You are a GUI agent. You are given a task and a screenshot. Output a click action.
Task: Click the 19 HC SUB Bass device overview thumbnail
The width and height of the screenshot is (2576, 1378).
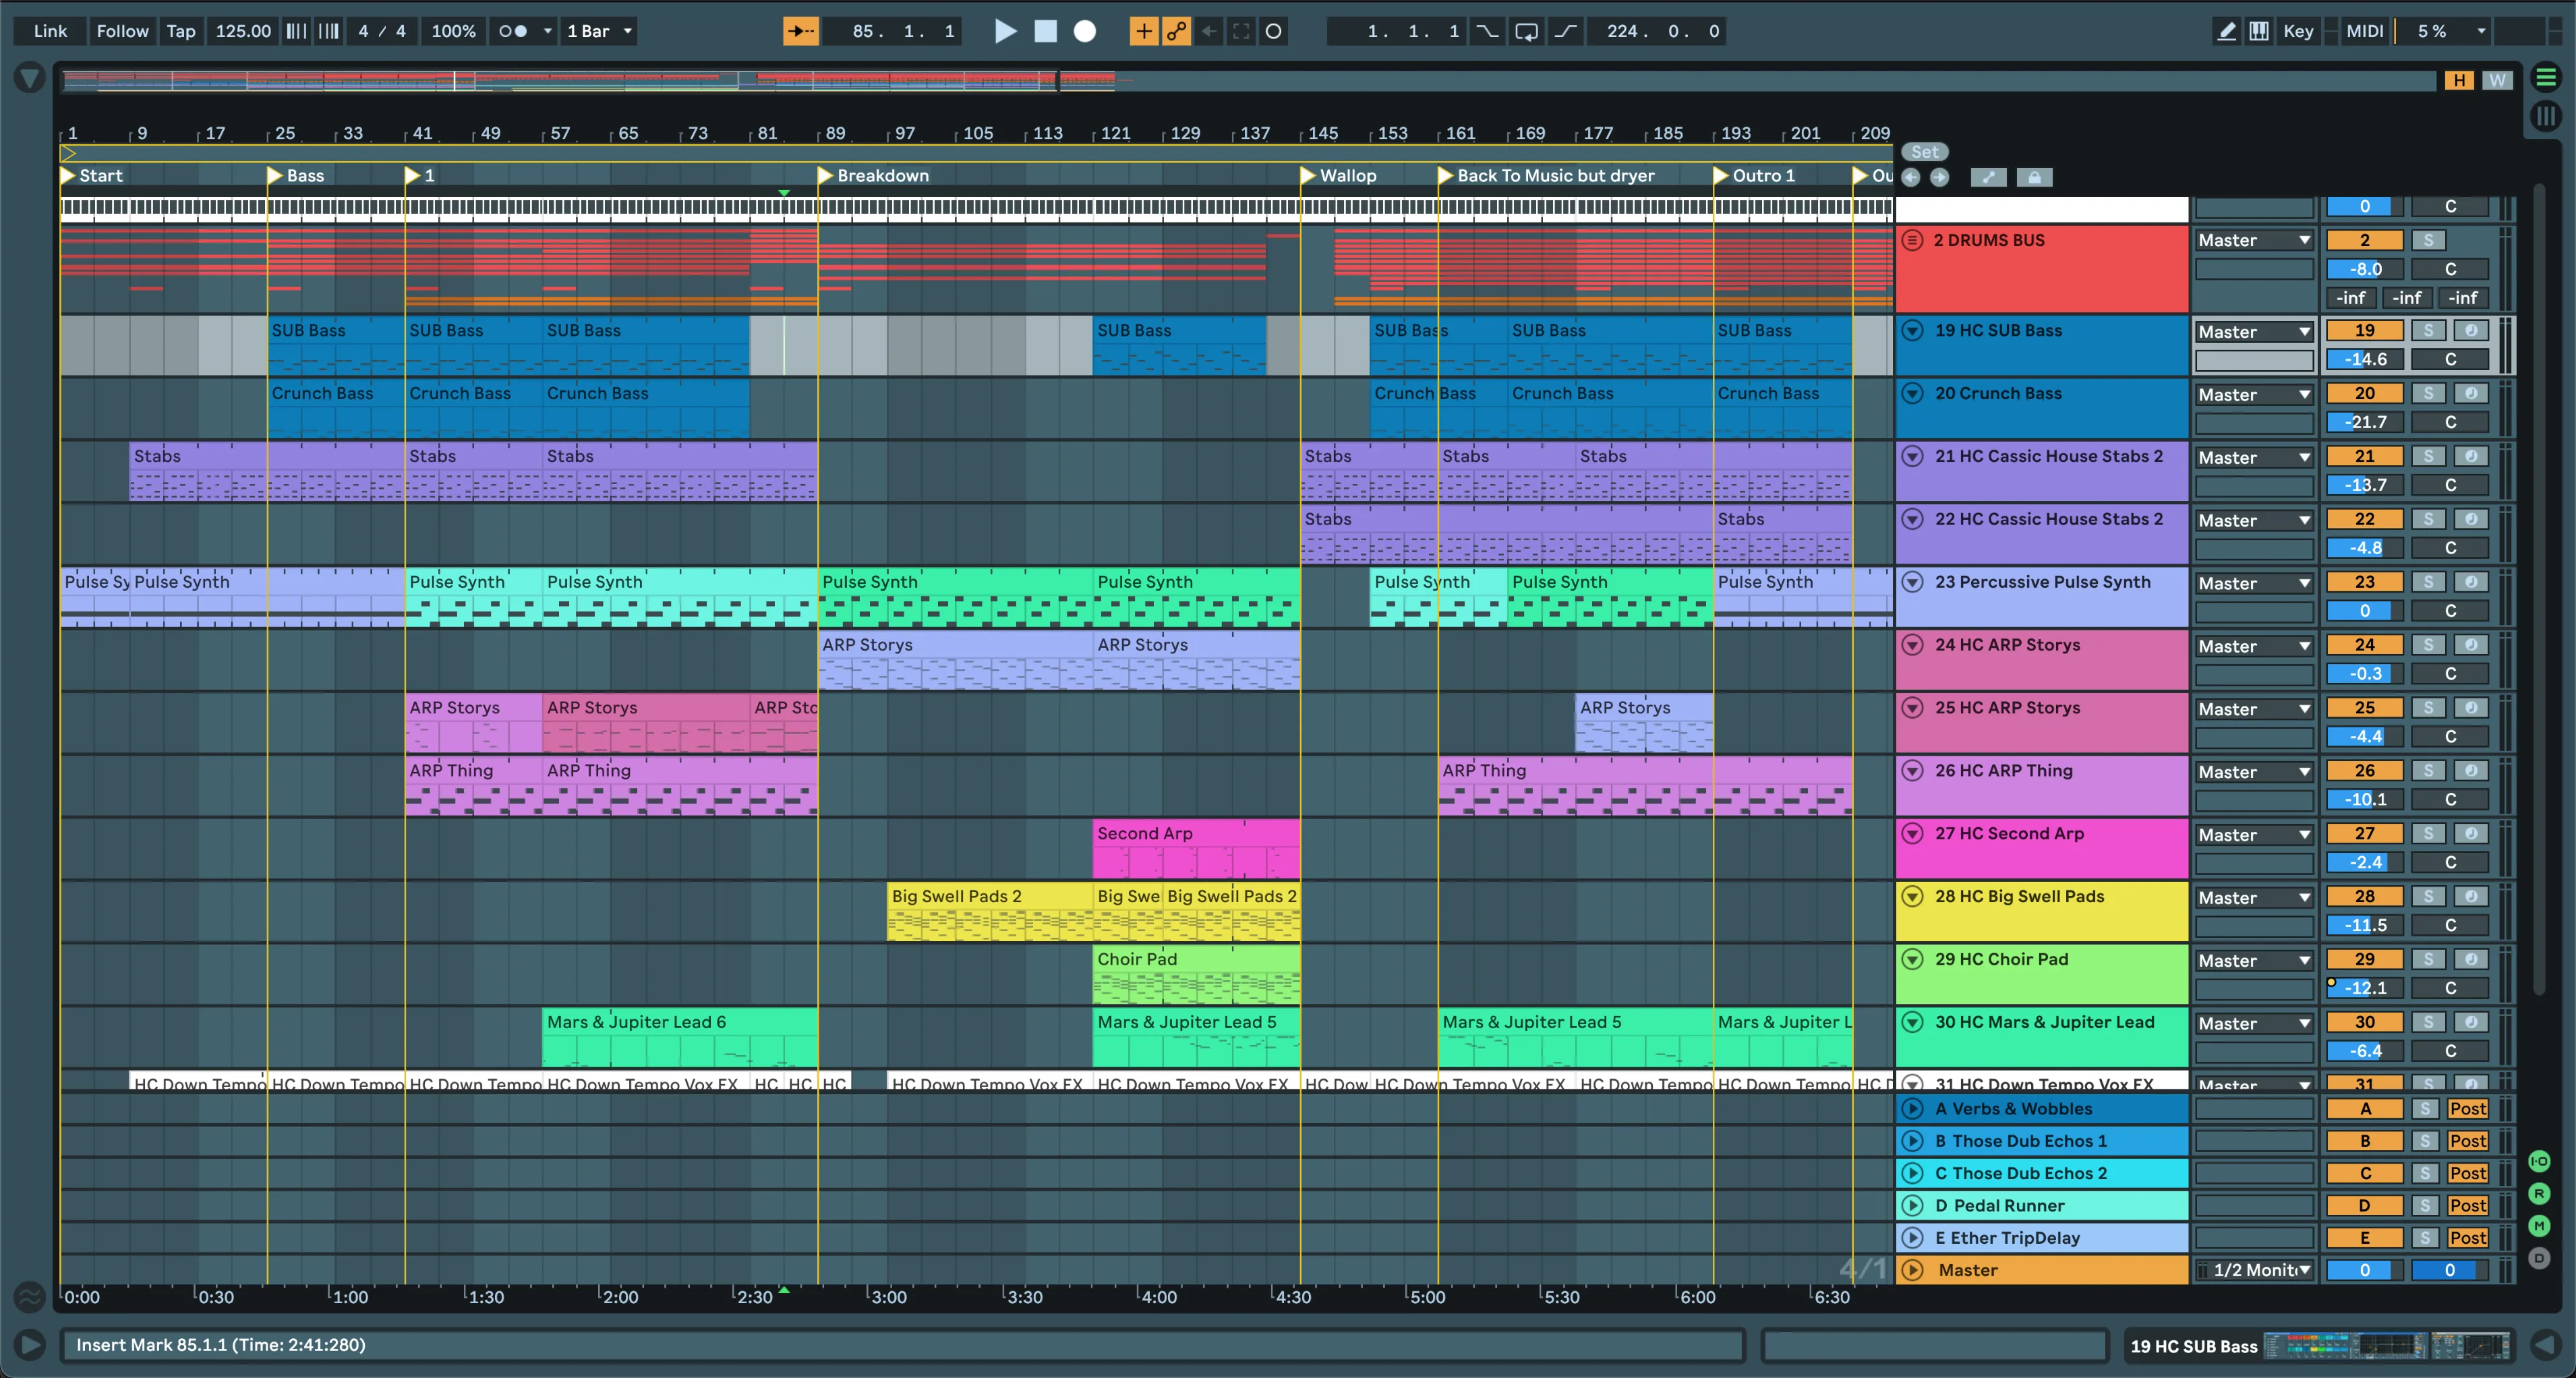tap(2387, 1346)
